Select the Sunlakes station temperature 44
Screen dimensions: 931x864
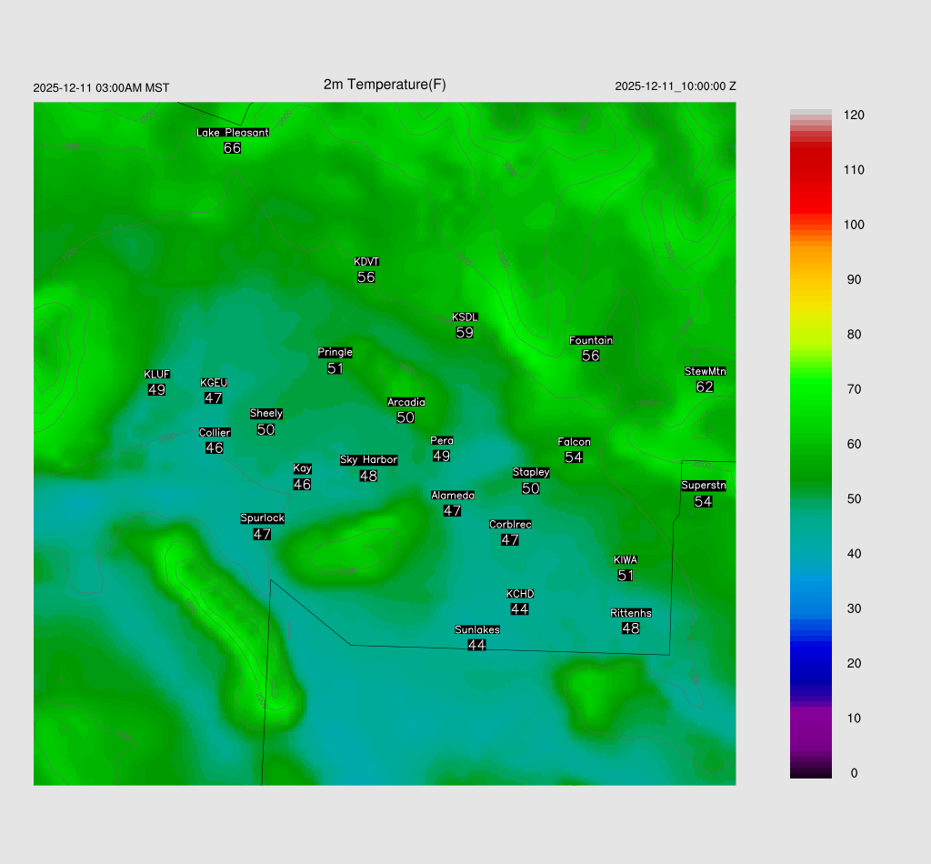[476, 645]
